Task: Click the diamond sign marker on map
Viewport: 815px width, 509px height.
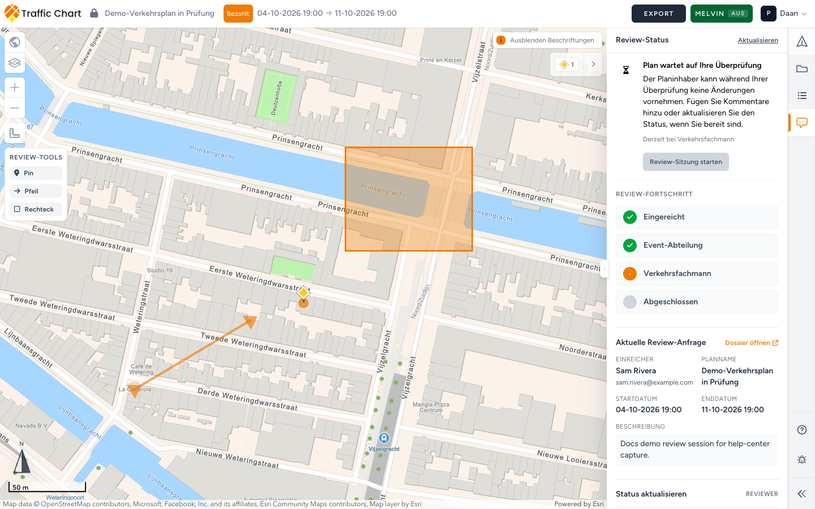Action: coord(303,292)
